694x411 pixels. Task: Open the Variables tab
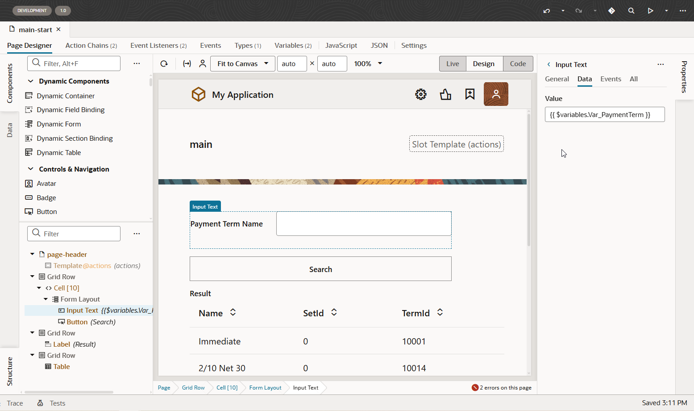[x=293, y=46]
